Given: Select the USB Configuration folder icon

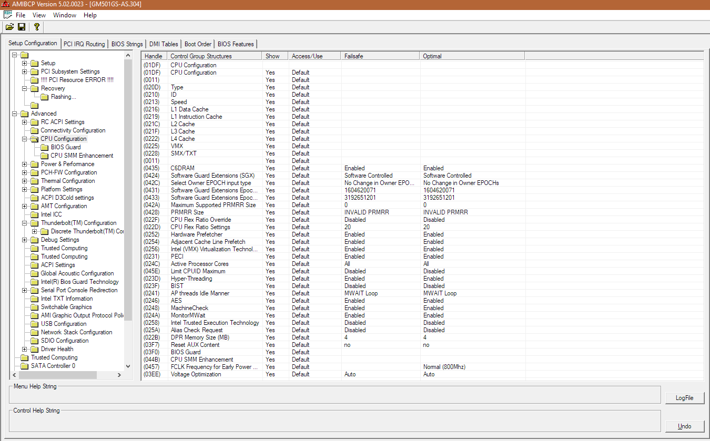Looking at the screenshot, I should pos(34,324).
